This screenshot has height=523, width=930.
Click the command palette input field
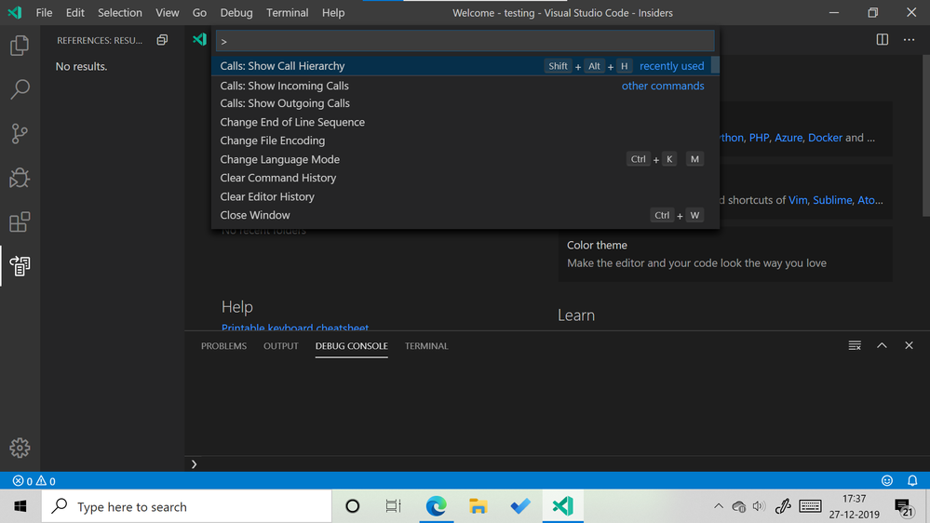pos(465,41)
